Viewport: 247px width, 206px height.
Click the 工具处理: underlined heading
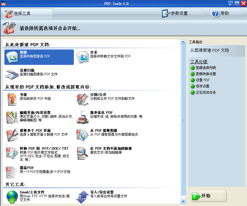click(x=199, y=62)
